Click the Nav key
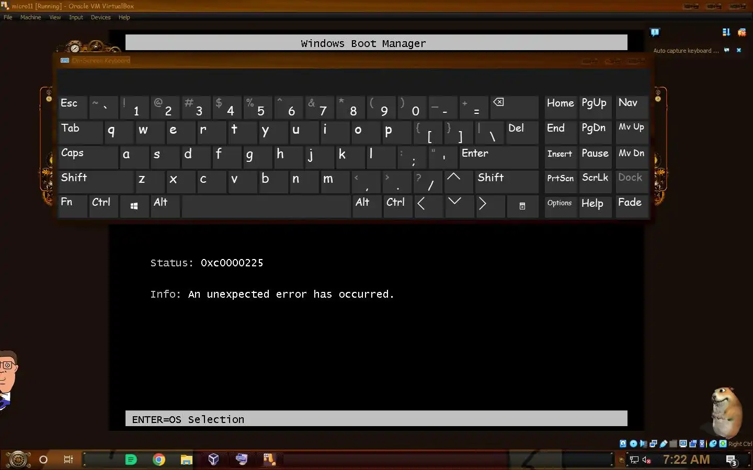Viewport: 753px width, 470px height. pos(632,107)
